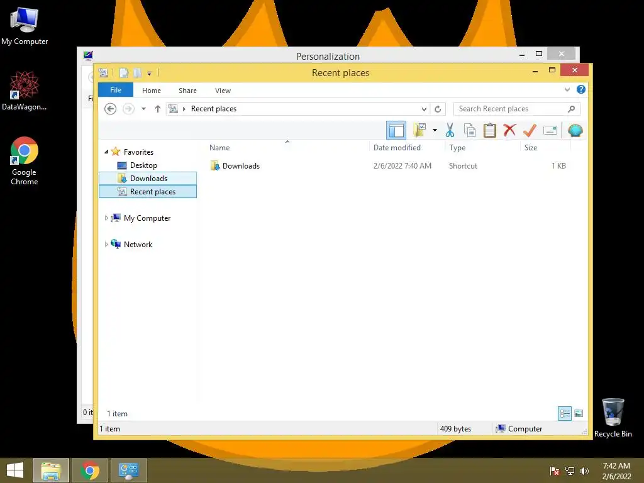This screenshot has height=483, width=644.
Task: Switch to the Home ribbon tab
Action: pyautogui.click(x=151, y=91)
